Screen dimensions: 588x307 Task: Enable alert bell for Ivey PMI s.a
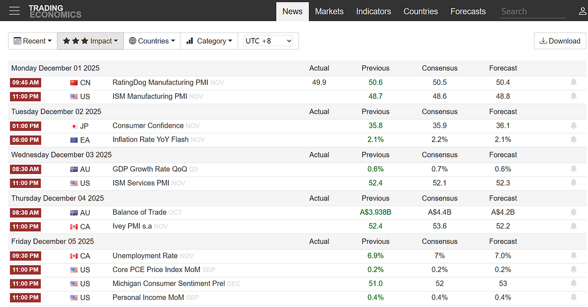click(x=574, y=226)
